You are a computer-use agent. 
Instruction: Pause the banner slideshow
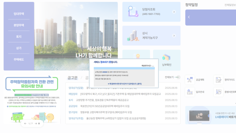click(39, 123)
